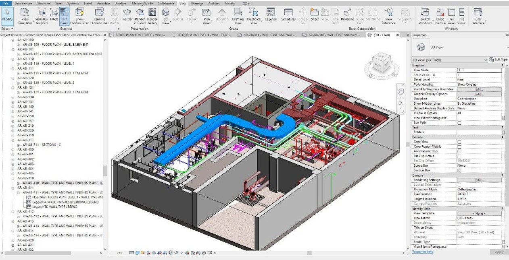Image resolution: width=509 pixels, height=260 pixels.
Task: Click the Thin Lines tool
Action: (64, 16)
